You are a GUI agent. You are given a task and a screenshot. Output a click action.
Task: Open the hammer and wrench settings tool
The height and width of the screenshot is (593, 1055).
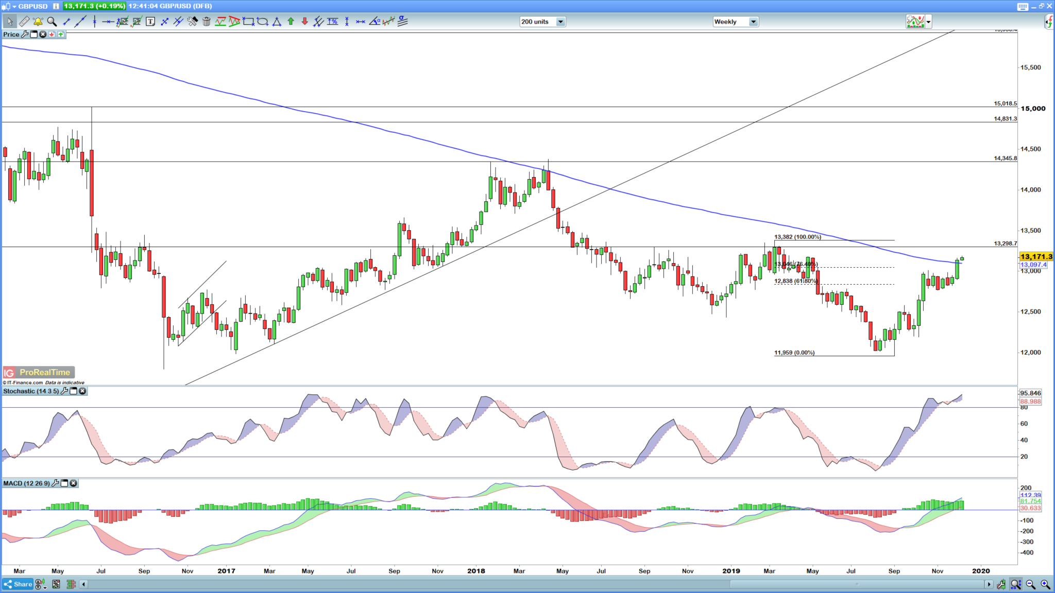tap(192, 22)
